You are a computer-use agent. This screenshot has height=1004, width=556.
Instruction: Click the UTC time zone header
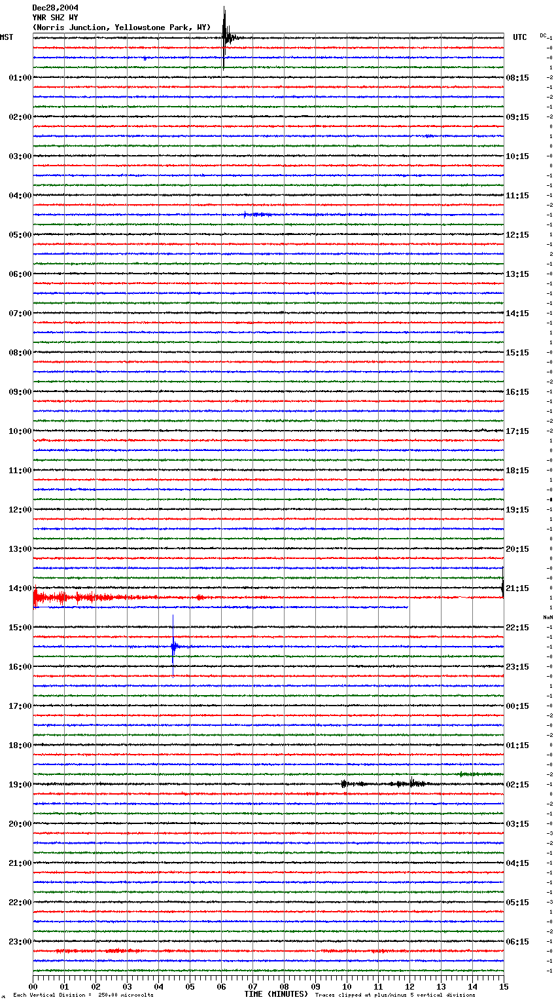[x=519, y=37]
